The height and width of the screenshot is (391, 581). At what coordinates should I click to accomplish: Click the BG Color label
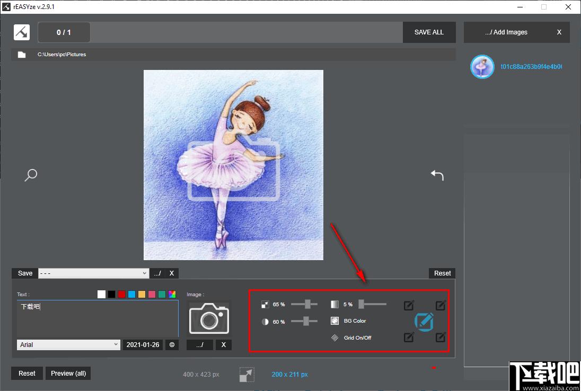(355, 321)
